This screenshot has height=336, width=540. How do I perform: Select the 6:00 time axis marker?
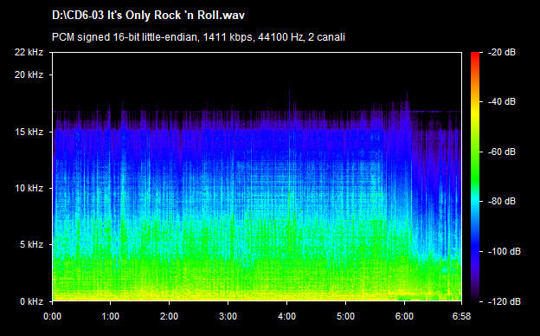404,316
